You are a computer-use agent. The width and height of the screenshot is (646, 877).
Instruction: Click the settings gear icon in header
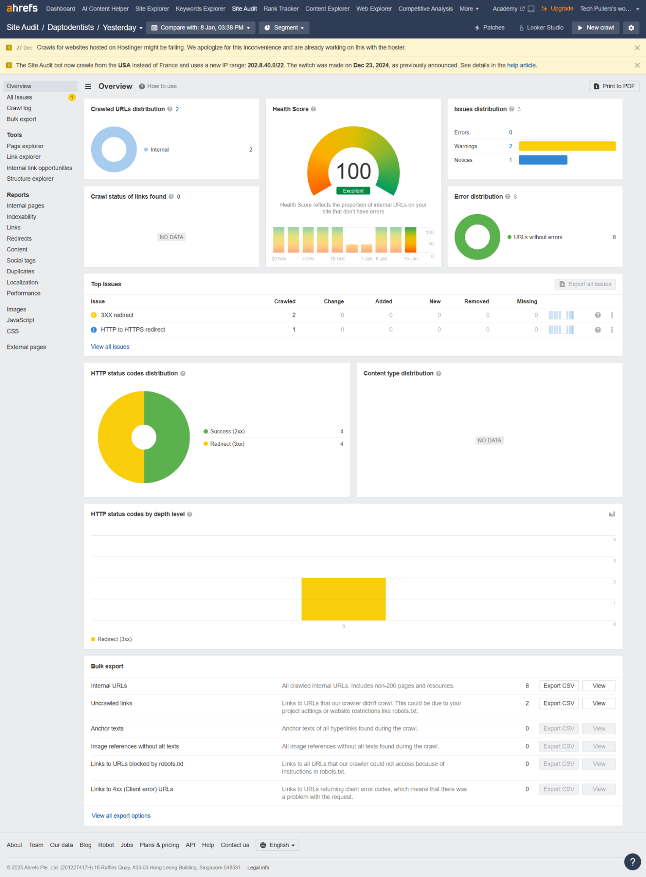pyautogui.click(x=631, y=28)
